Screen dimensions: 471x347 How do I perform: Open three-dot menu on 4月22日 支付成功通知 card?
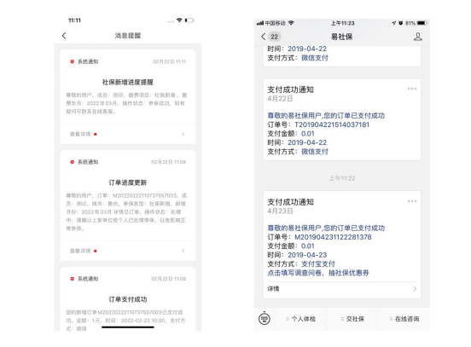(x=412, y=89)
